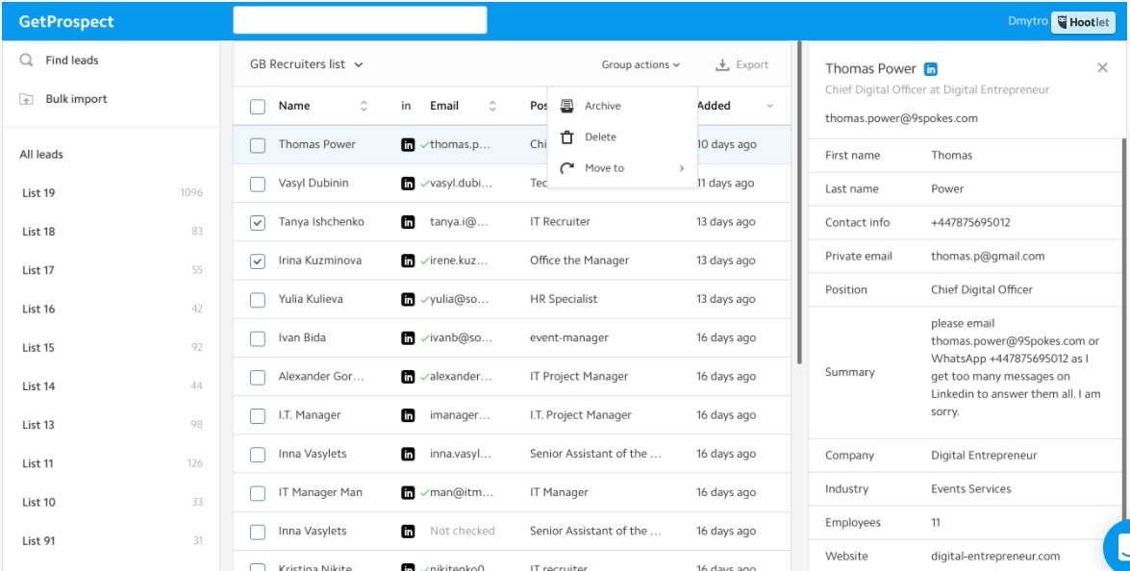Image resolution: width=1130 pixels, height=571 pixels.
Task: Click the Find leads magnifier icon
Action: (x=26, y=60)
